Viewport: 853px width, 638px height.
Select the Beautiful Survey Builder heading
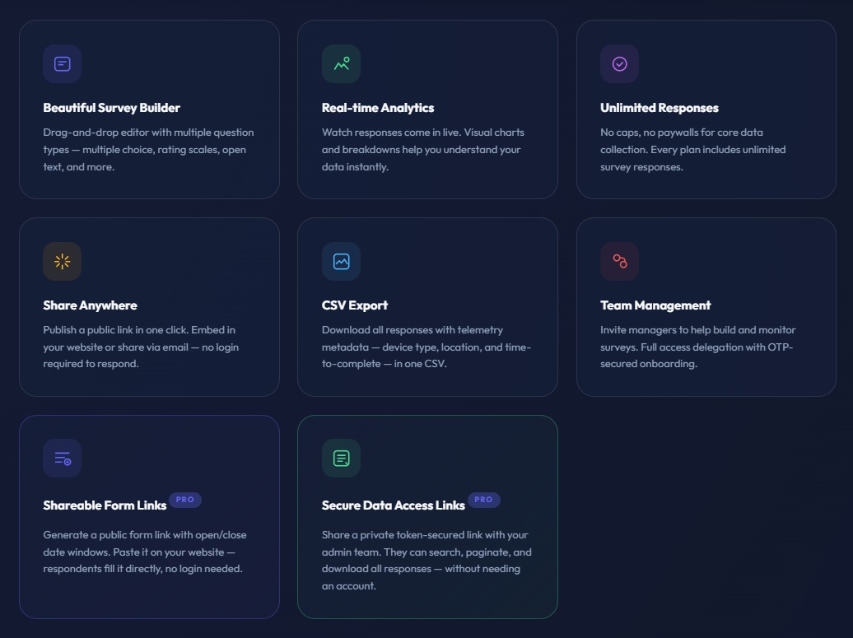coord(111,108)
